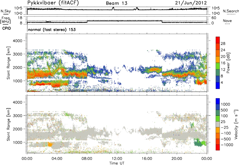Click the '1000' tick on velocity colorbar

226,104
